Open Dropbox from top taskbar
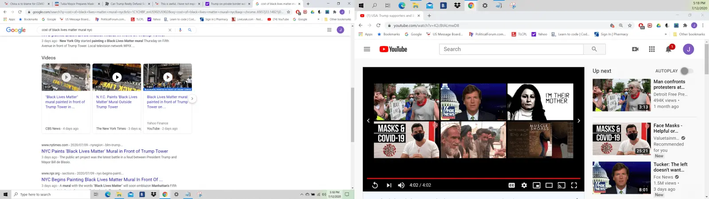The height and width of the screenshot is (199, 709). click(x=457, y=6)
